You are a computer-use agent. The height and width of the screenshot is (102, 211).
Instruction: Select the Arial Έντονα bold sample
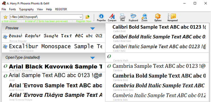click(x=53, y=87)
